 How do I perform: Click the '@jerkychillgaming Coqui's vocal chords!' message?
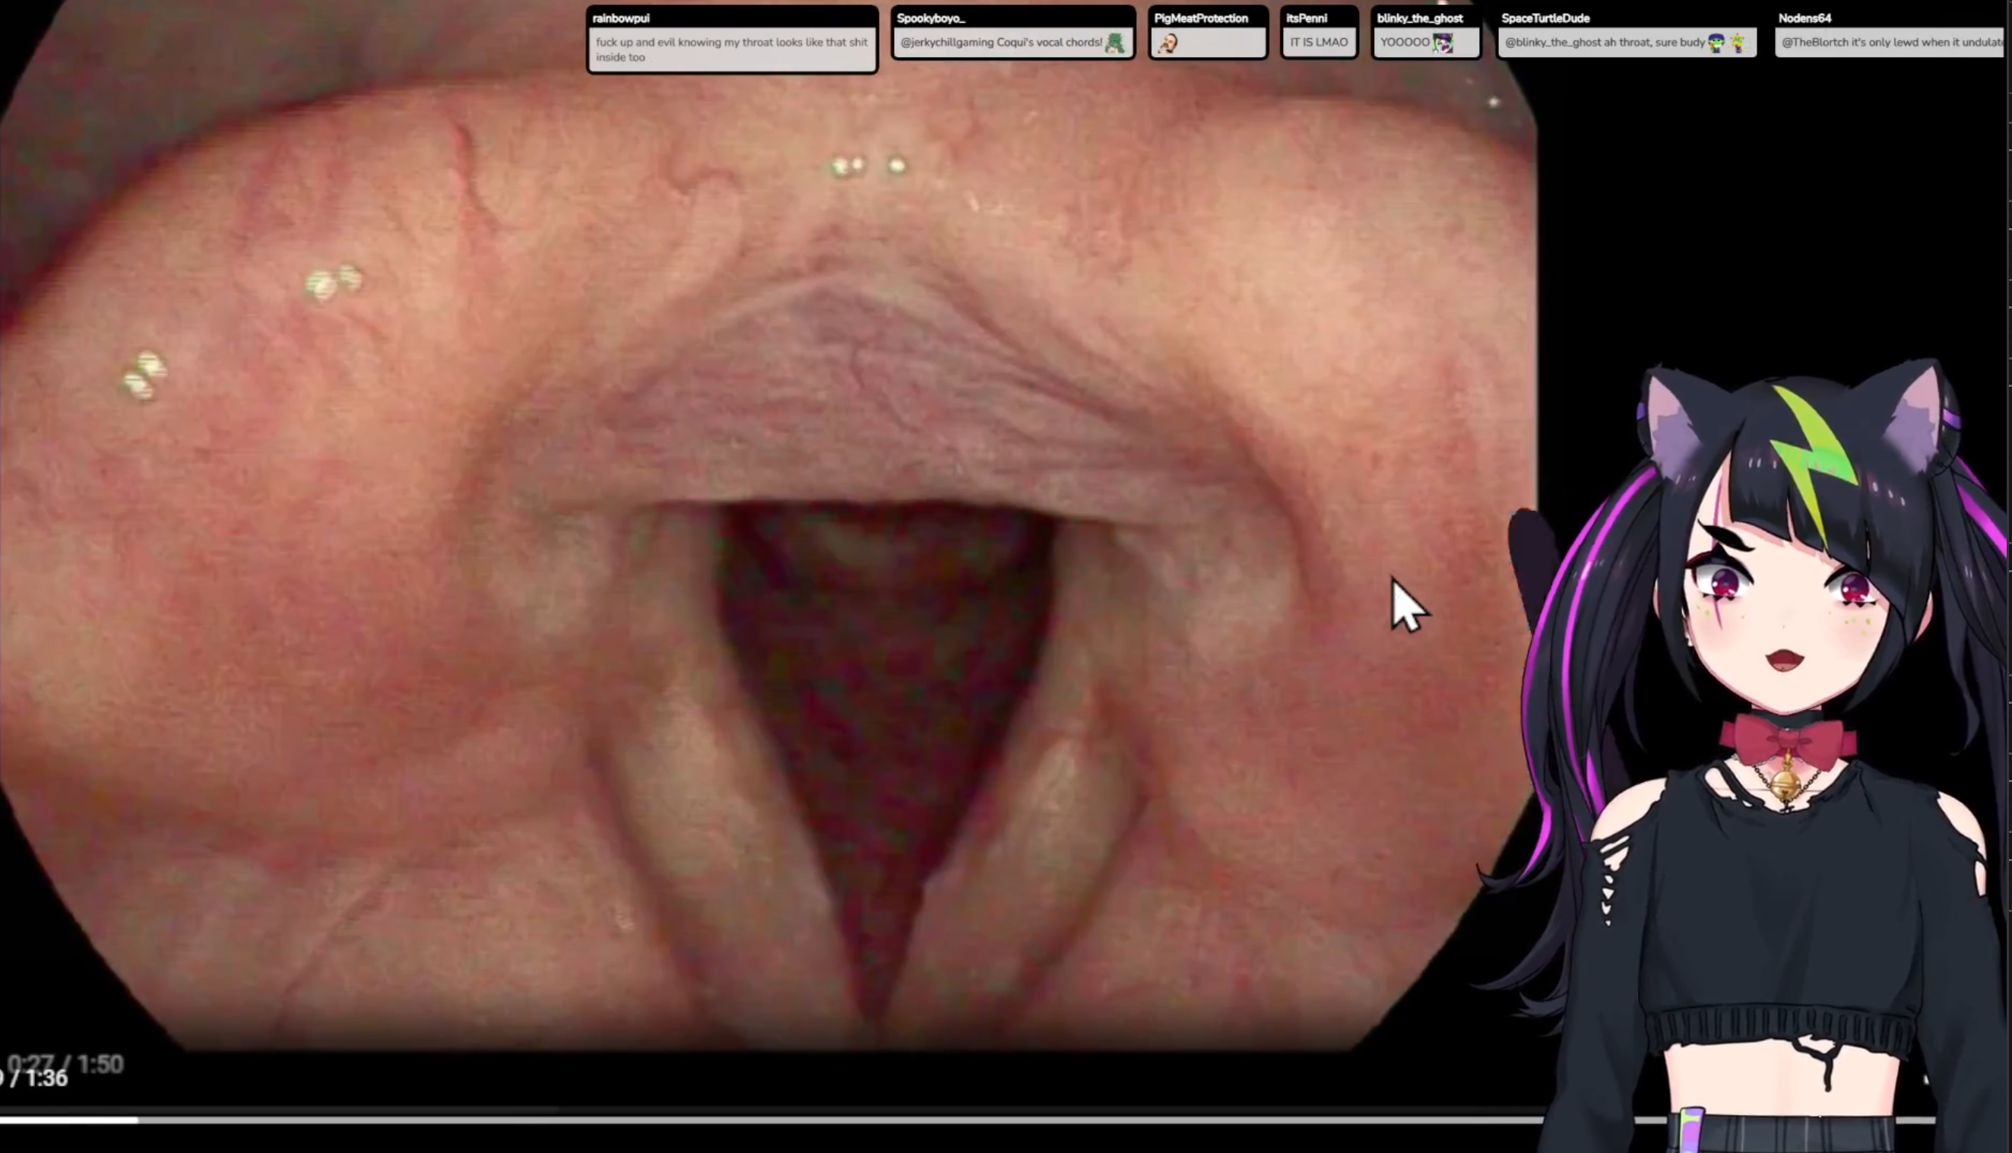pos(1001,43)
